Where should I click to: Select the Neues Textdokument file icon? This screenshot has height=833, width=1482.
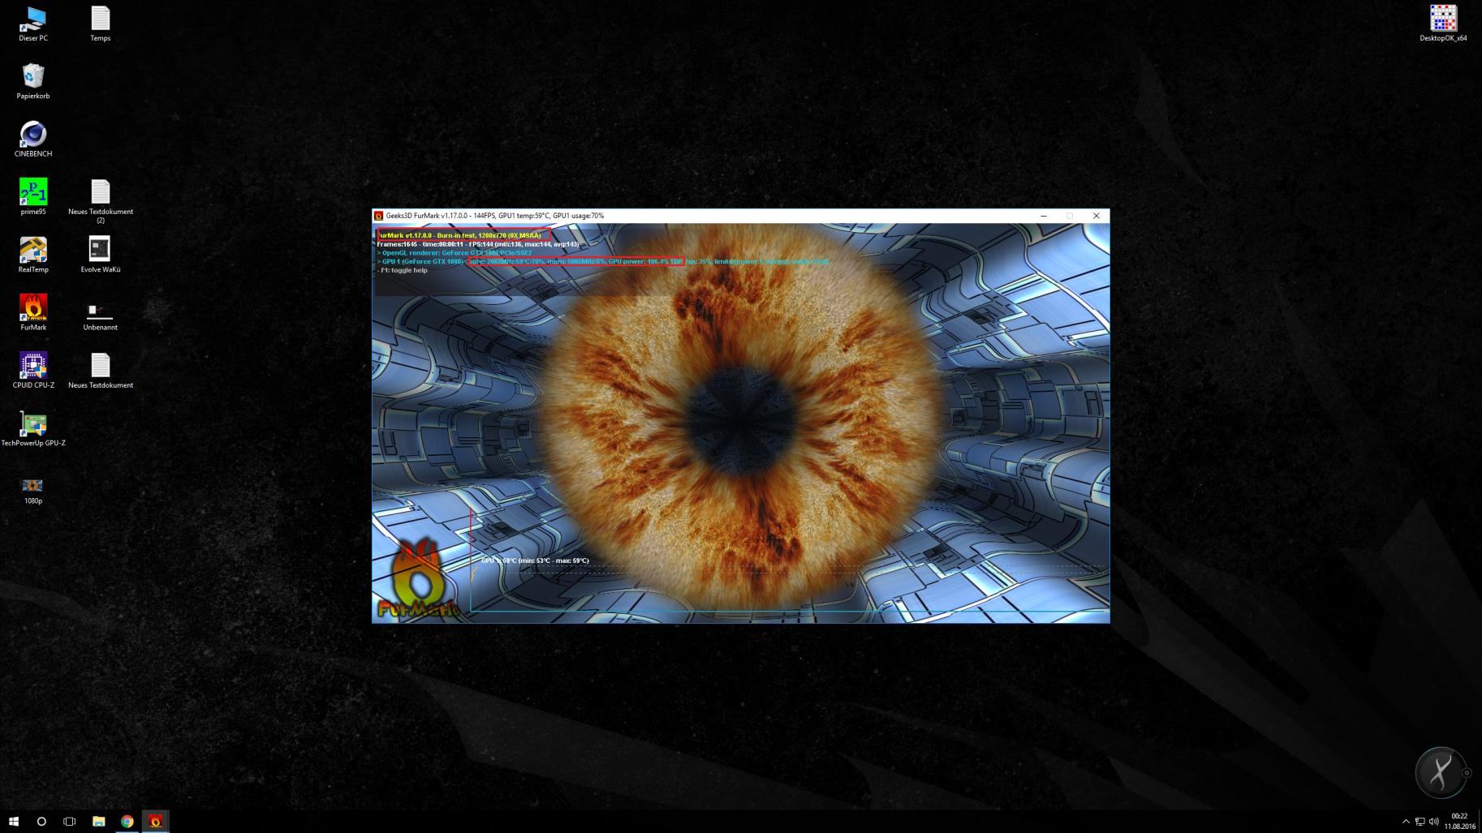coord(101,371)
